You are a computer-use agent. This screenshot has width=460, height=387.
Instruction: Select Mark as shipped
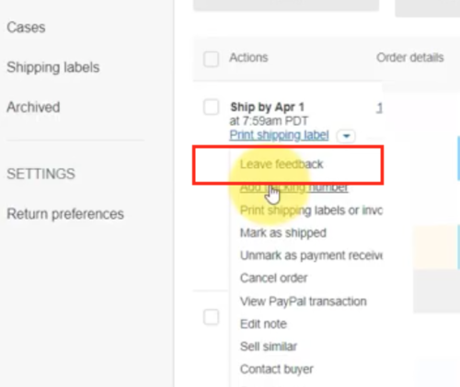(283, 233)
